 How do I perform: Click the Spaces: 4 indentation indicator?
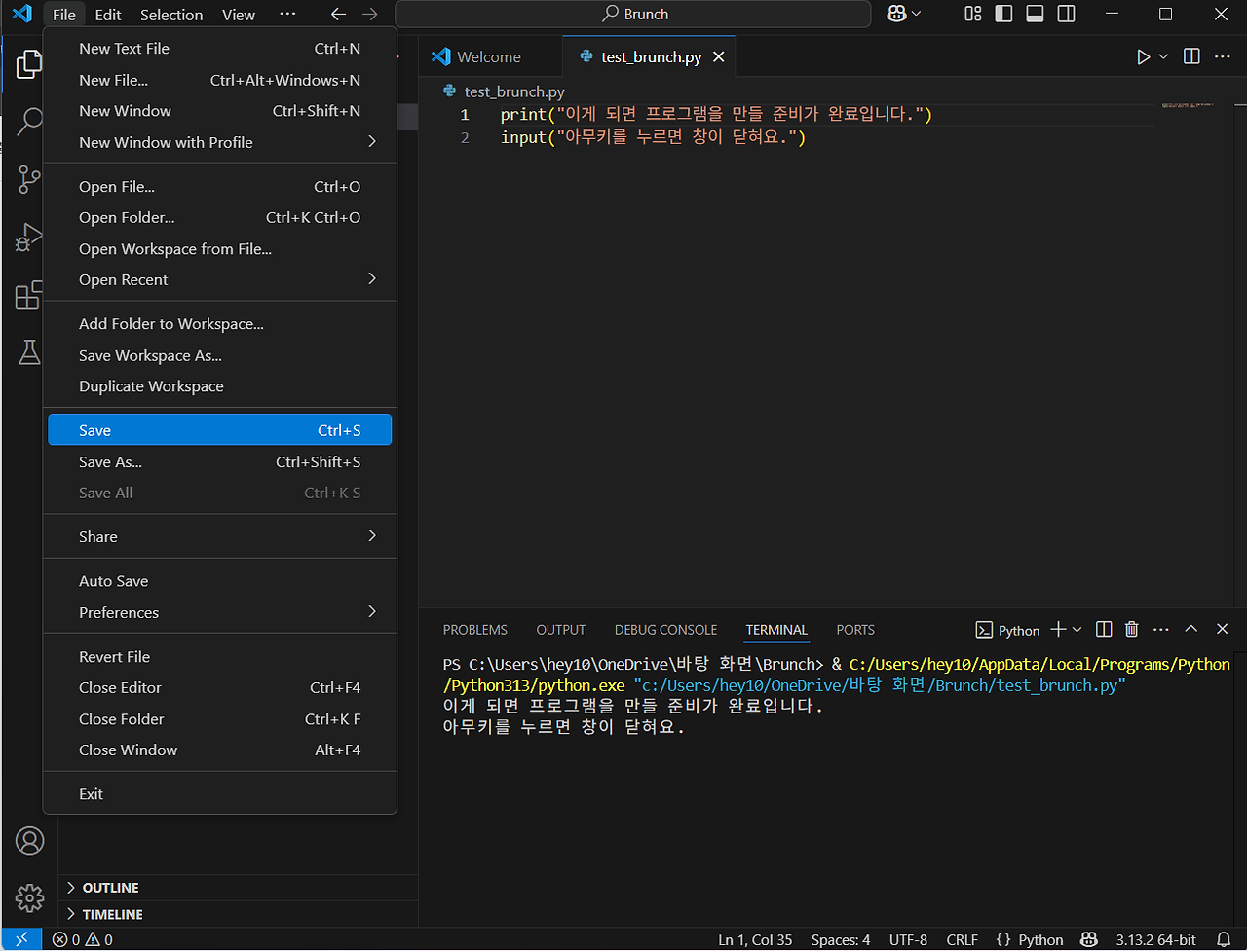(840, 939)
